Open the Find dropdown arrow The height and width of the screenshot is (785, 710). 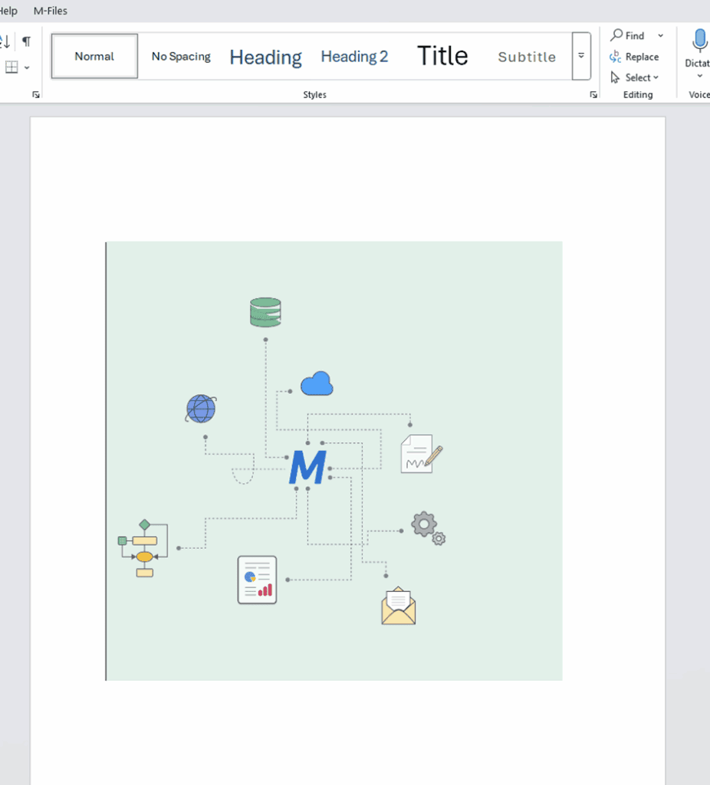point(660,35)
